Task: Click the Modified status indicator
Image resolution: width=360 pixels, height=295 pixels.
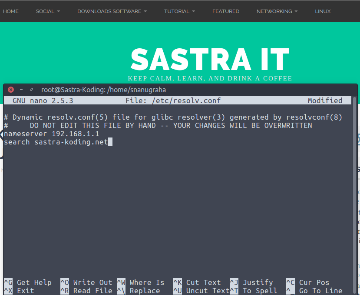Action: click(325, 101)
